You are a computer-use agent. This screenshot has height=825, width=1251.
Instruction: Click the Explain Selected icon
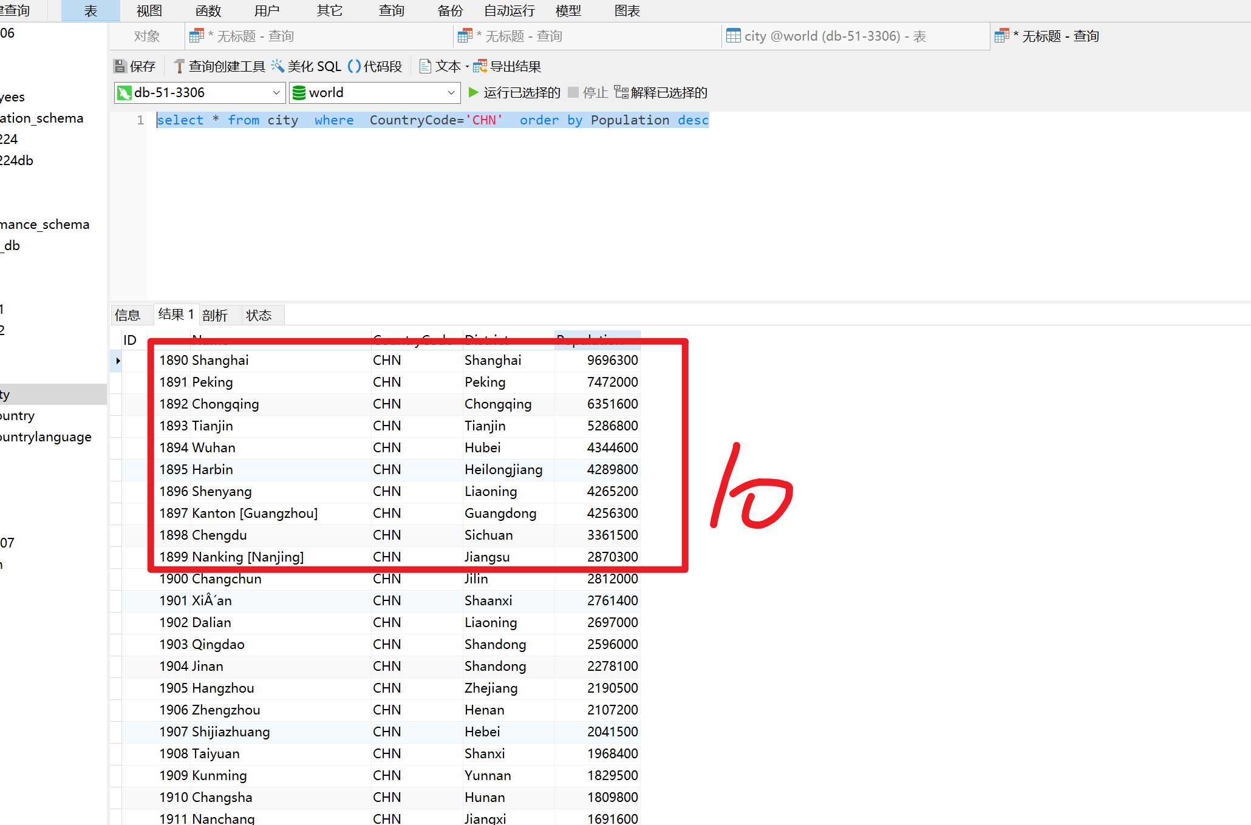[621, 92]
